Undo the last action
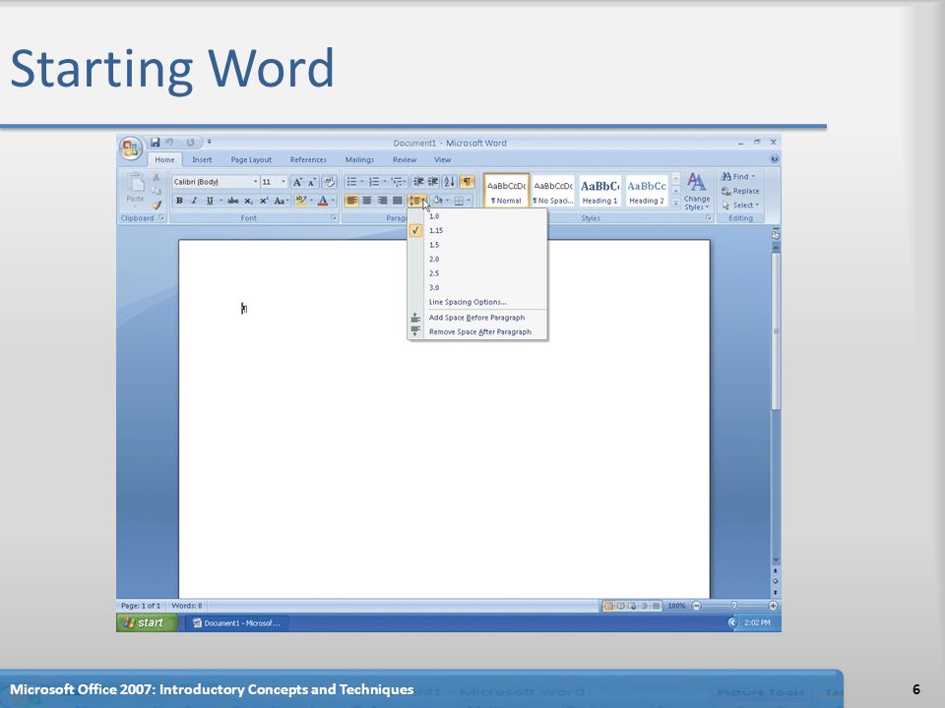Screen dimensions: 945x708 coord(169,143)
